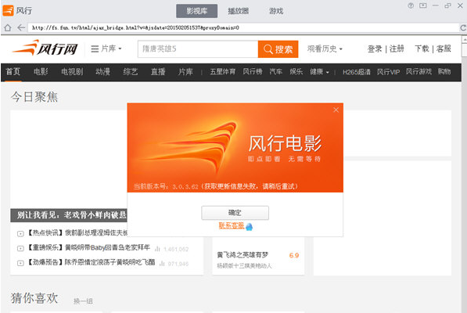The image size is (467, 313).
Task: Open headline 【劲爆预告】陈乔恩情定浪荡子黄晓明吃飞醋
Action: pyautogui.click(x=91, y=262)
